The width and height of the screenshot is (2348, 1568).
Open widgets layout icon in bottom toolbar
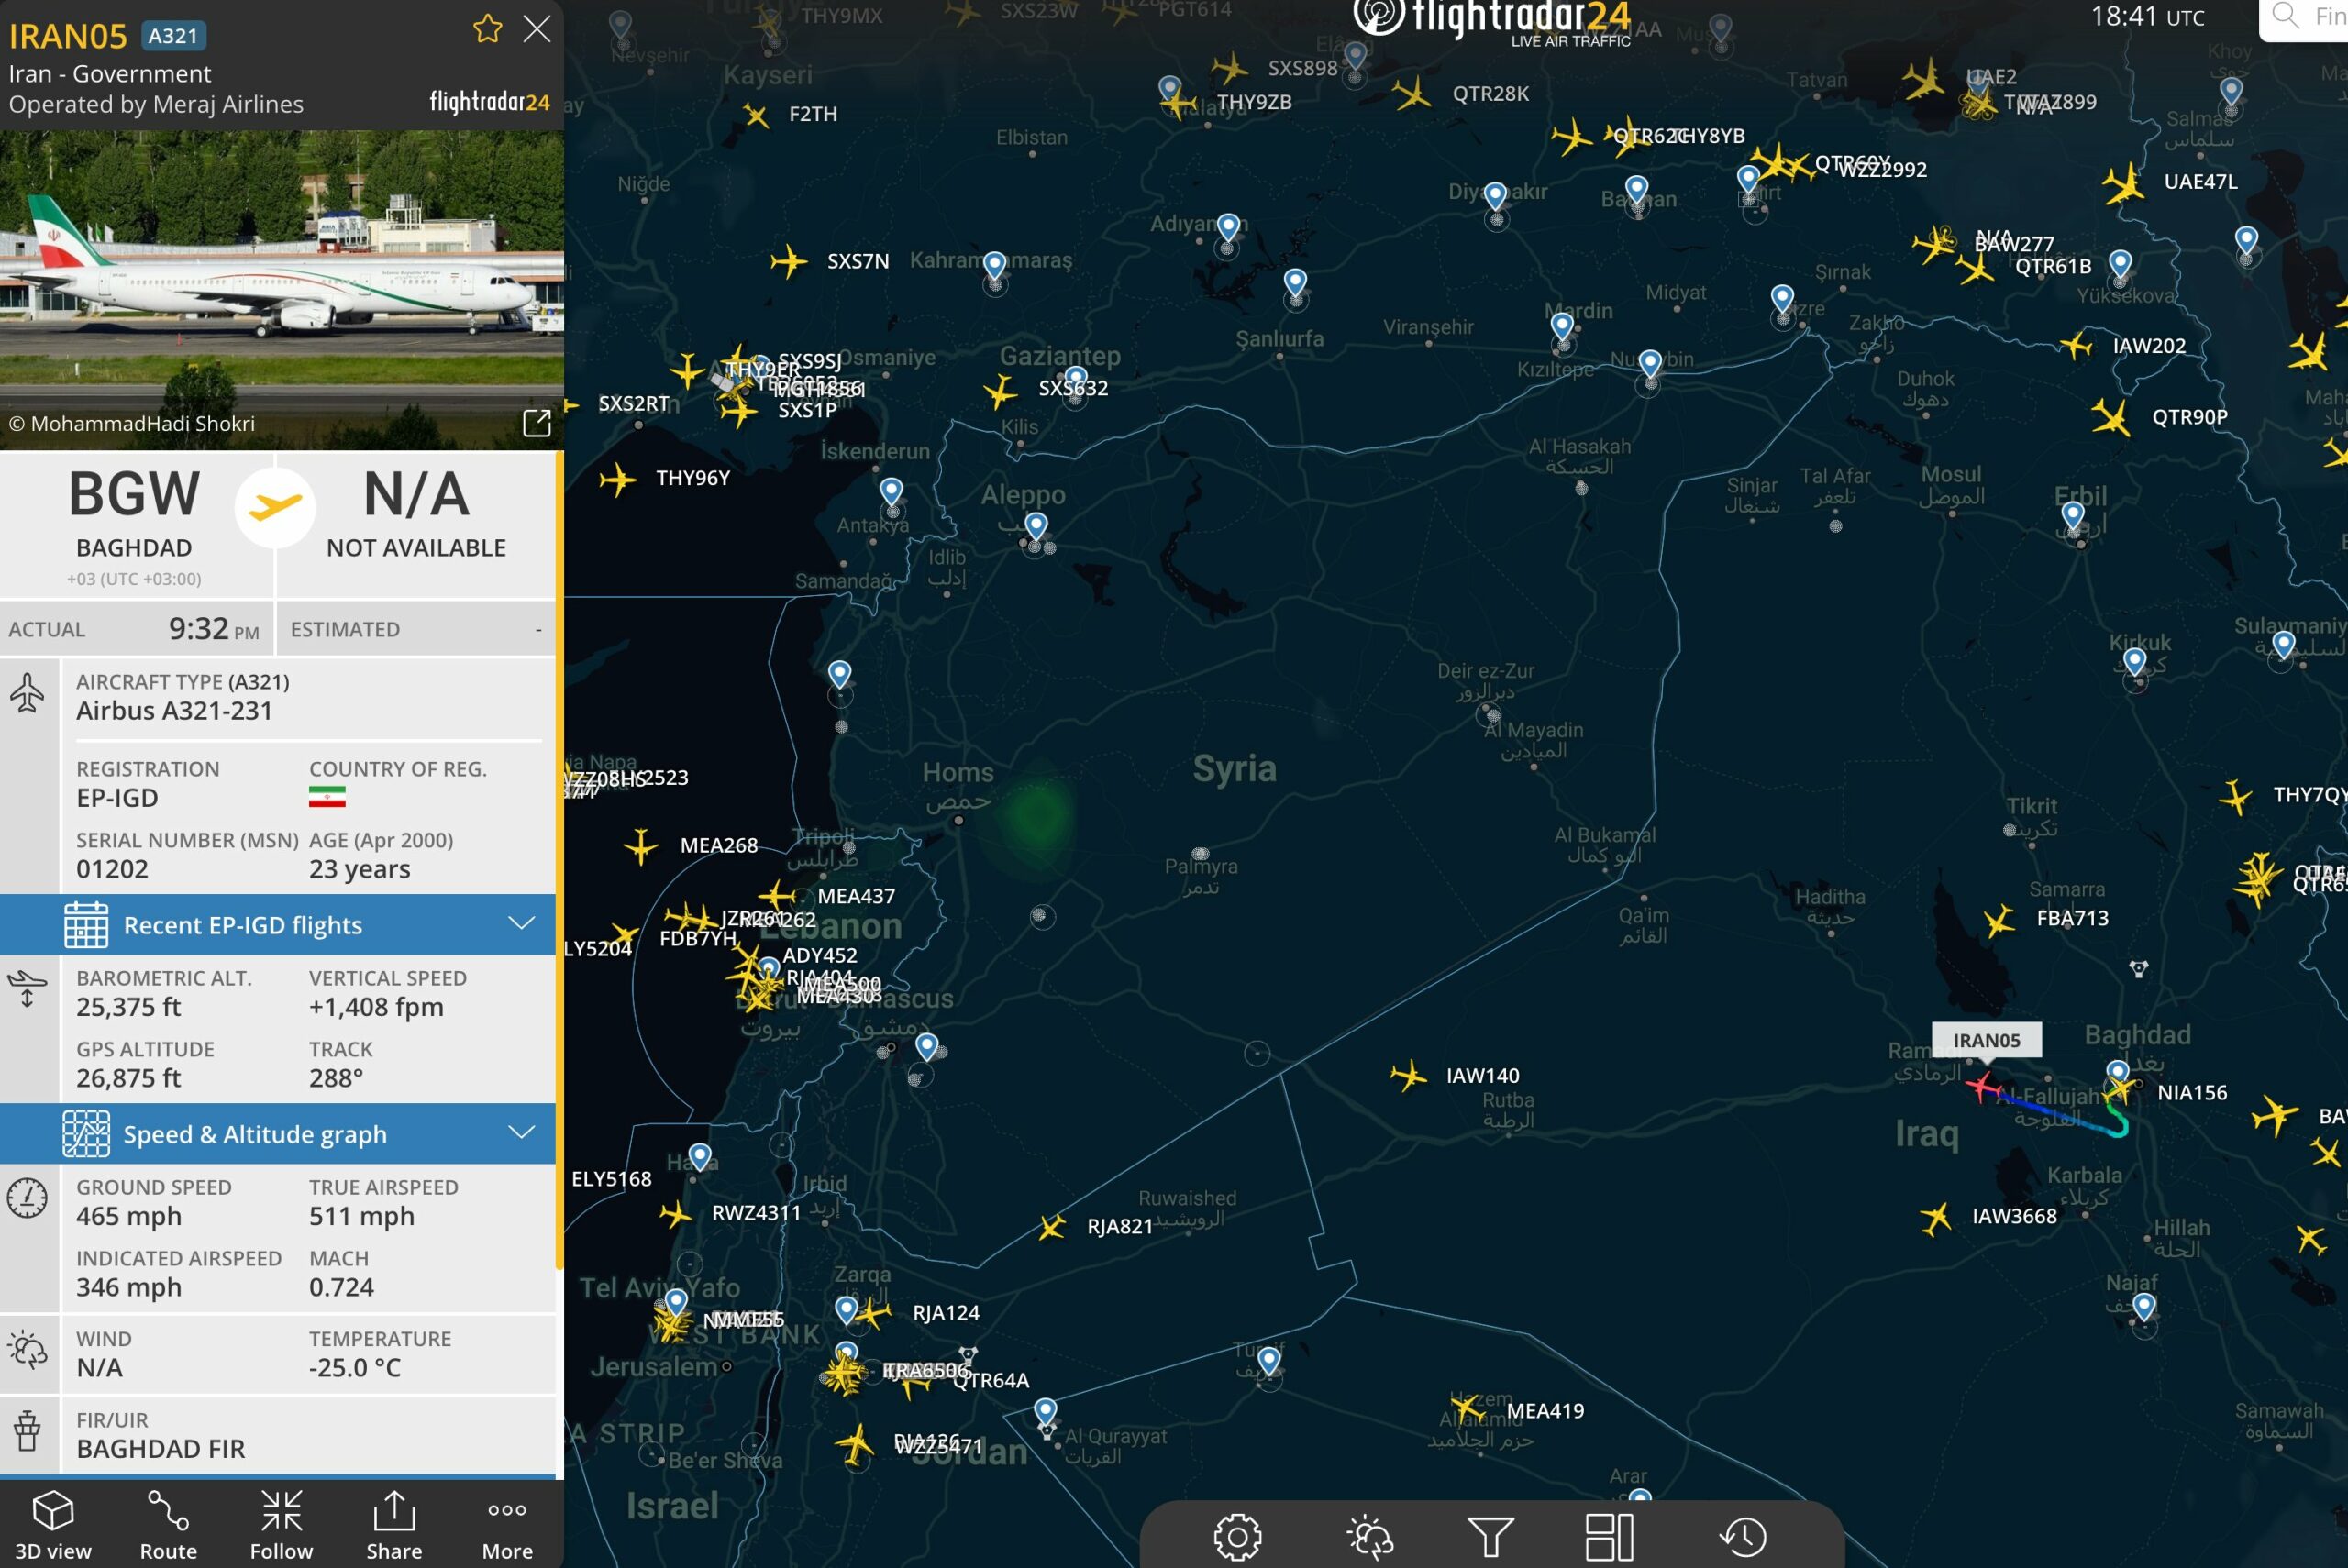(x=1609, y=1537)
